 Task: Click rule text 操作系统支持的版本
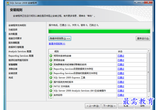point(64,82)
